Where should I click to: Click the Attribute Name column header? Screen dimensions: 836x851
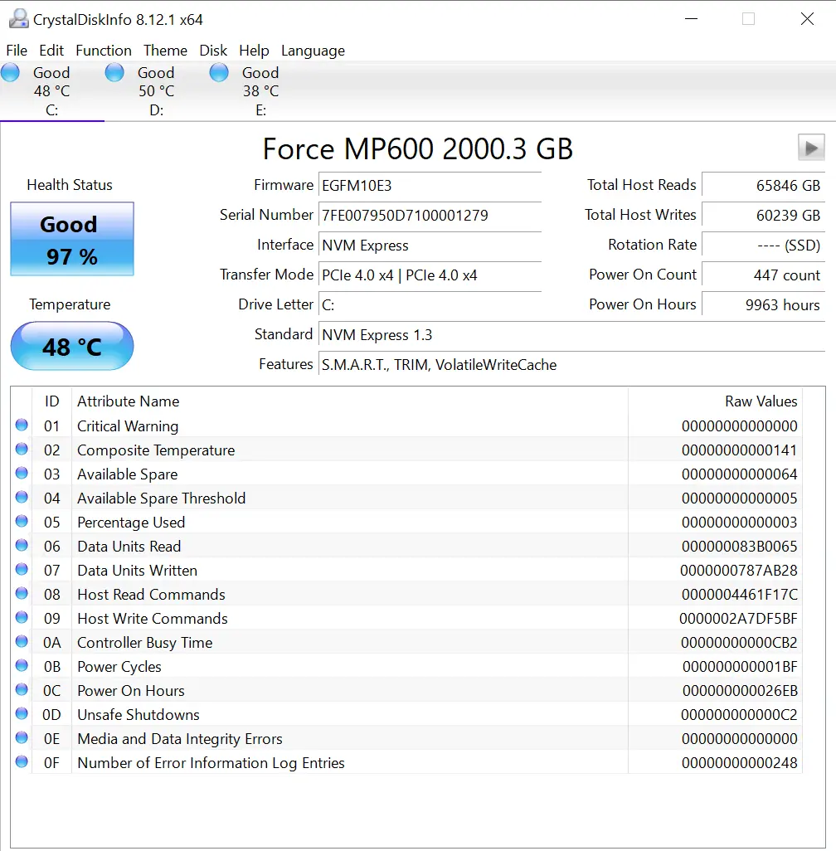tap(350, 401)
